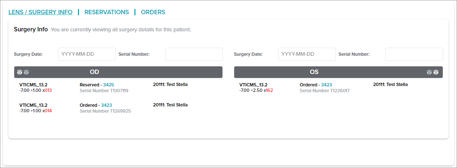Select VTICM5_13.2 lens with axis 013
The image size is (457, 168).
(33, 85)
